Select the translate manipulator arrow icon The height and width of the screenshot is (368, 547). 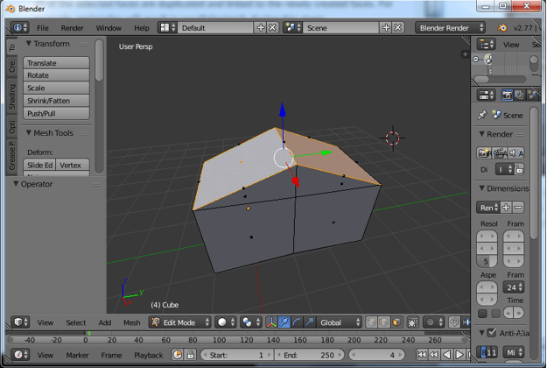[284, 322]
